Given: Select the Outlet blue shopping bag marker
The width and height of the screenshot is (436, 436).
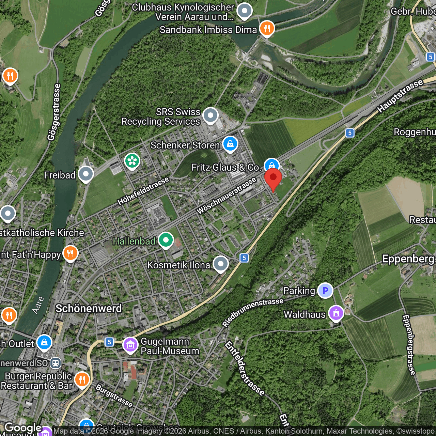Looking at the screenshot, I should (x=44, y=343).
